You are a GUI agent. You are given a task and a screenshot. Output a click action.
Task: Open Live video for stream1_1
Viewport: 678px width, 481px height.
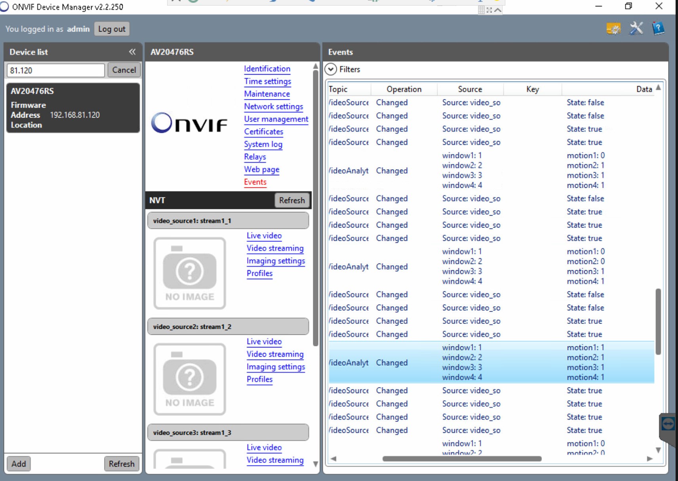pos(264,236)
